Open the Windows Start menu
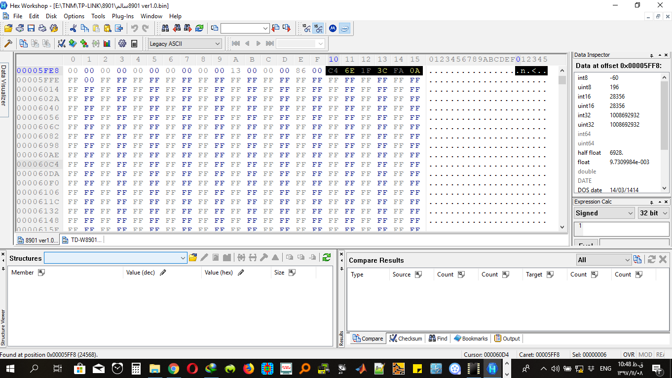 click(x=10, y=368)
